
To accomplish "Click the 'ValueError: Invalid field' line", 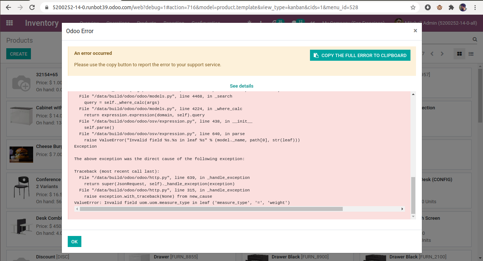I will [182, 203].
